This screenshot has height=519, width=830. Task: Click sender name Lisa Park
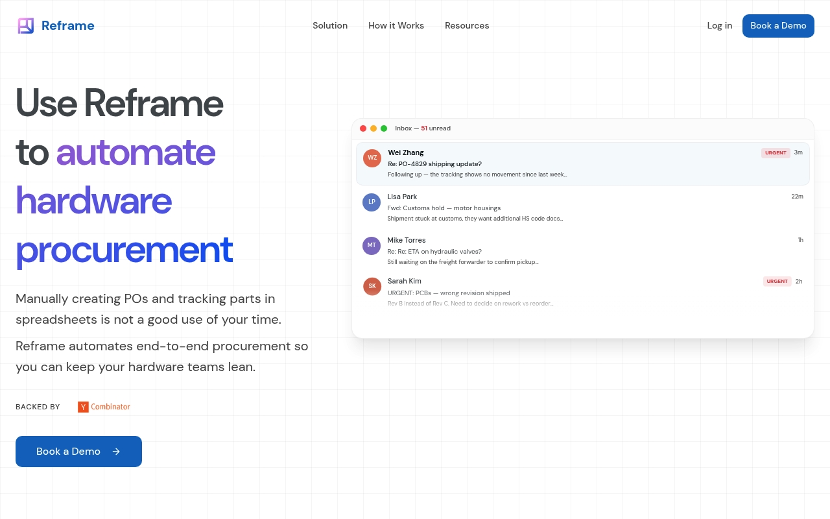402,197
